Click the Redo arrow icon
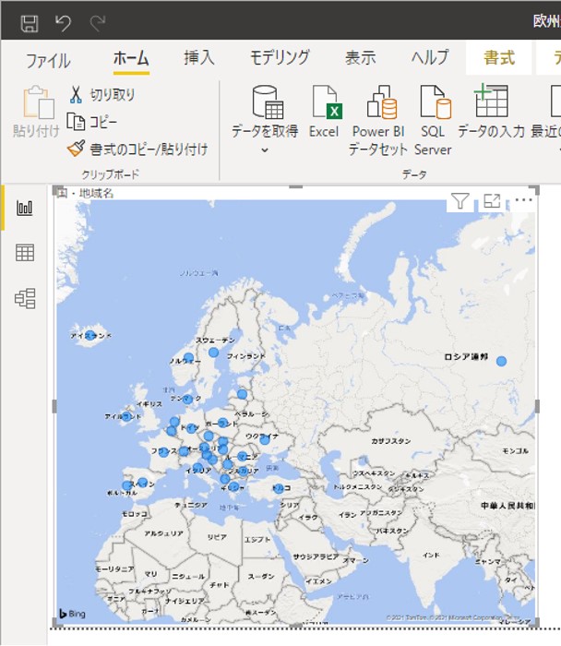This screenshot has width=561, height=646. pos(97,22)
